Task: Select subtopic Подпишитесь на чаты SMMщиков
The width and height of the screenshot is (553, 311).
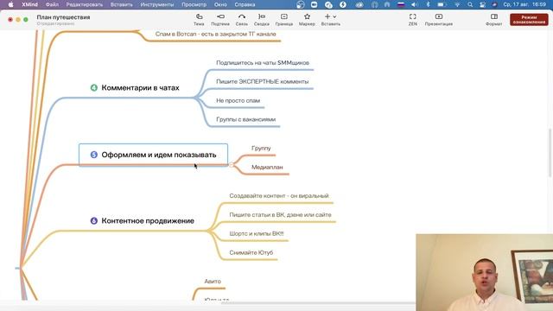Action: tap(263, 63)
